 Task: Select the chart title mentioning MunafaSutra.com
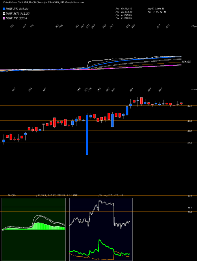[43, 2]
